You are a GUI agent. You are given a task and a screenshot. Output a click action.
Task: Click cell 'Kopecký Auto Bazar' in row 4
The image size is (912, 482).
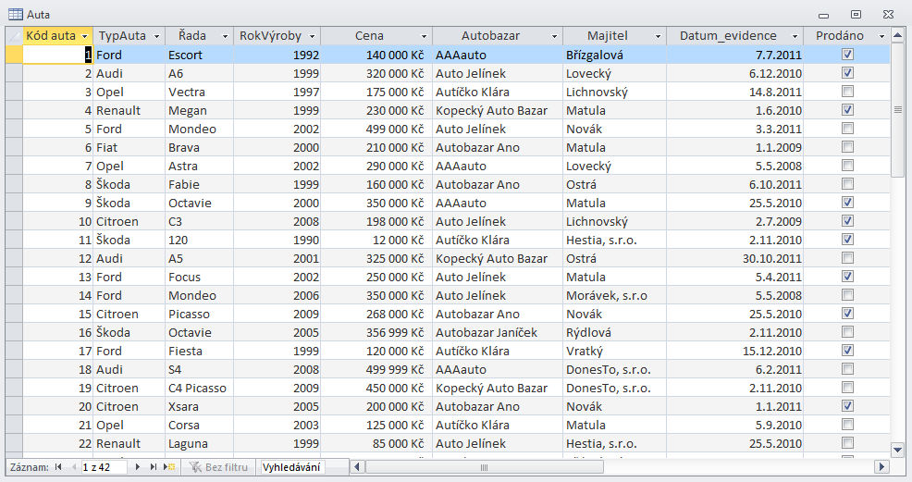498,110
